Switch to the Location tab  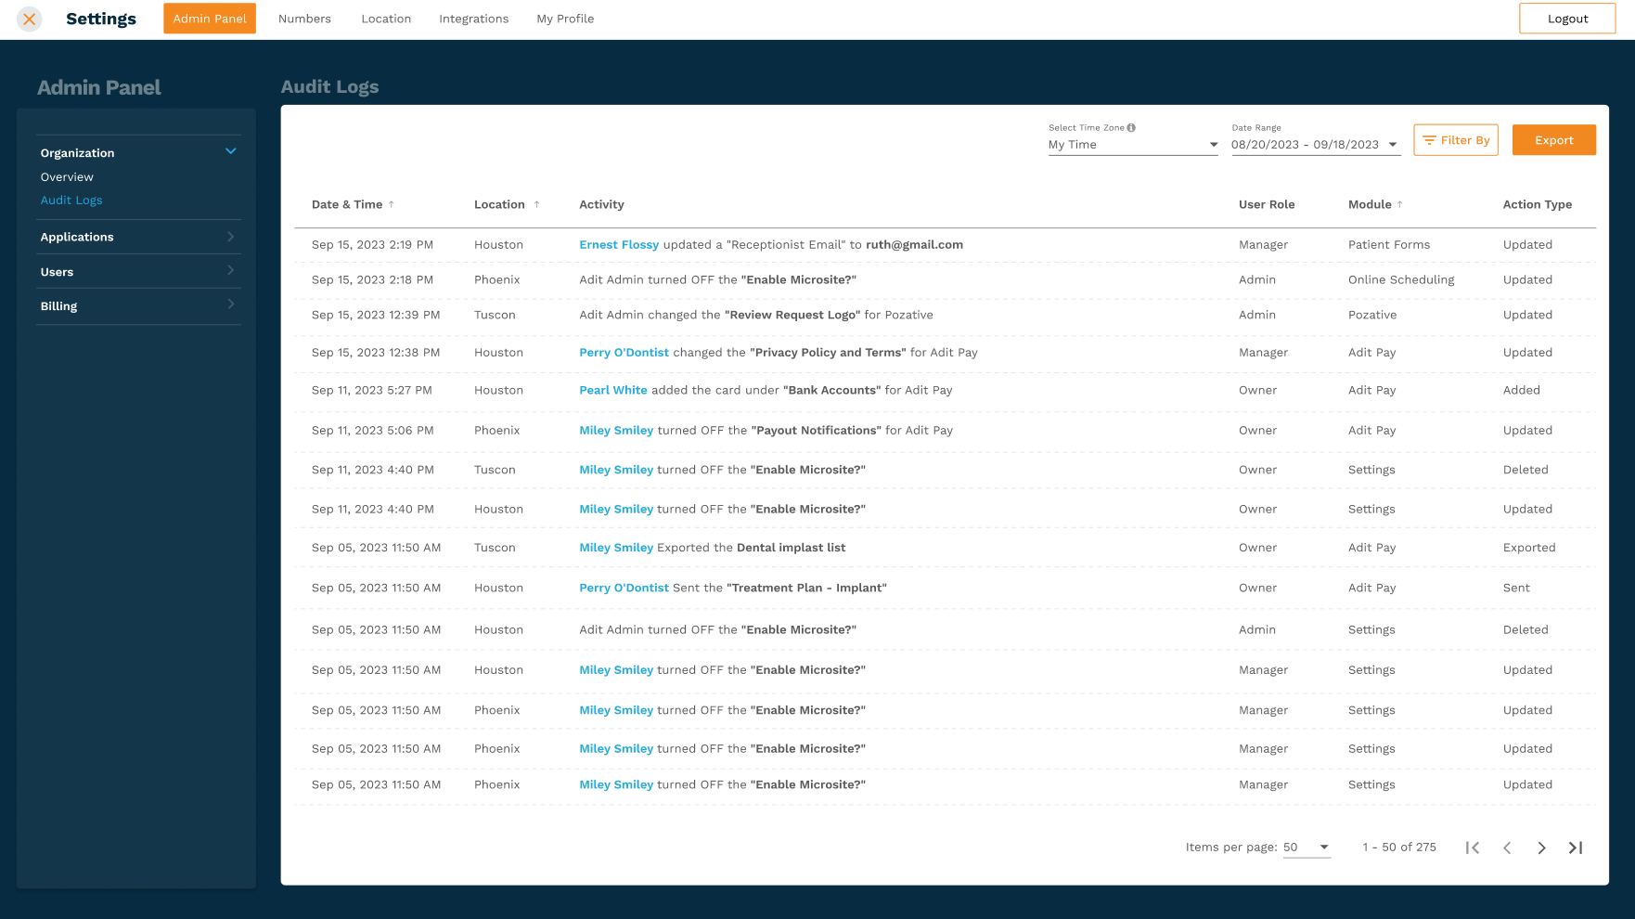[x=386, y=19]
